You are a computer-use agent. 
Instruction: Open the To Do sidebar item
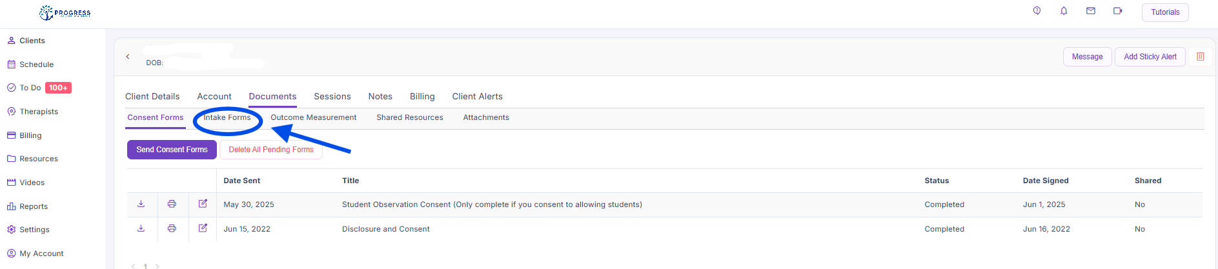[x=30, y=88]
